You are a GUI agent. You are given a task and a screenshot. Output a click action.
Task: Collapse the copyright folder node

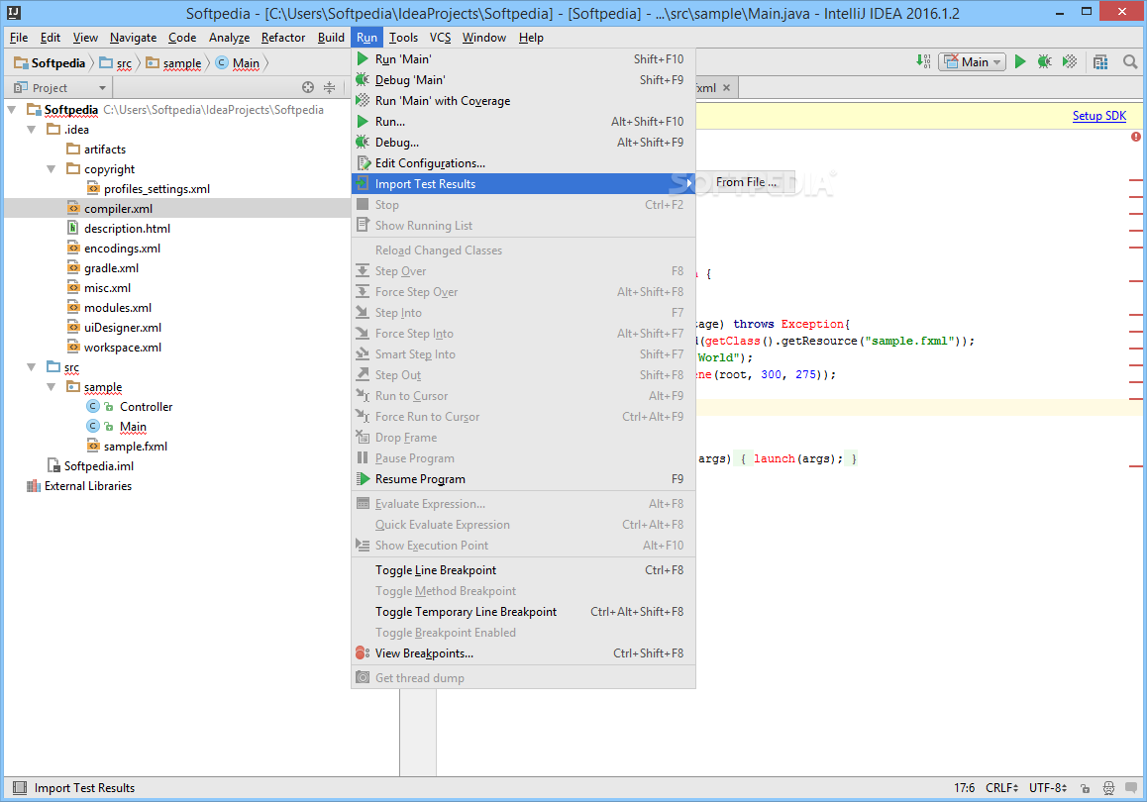pos(52,169)
